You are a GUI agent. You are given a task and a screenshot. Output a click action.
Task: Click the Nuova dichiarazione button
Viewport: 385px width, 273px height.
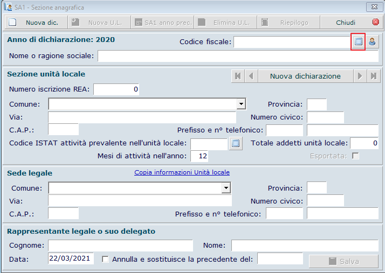coord(305,76)
